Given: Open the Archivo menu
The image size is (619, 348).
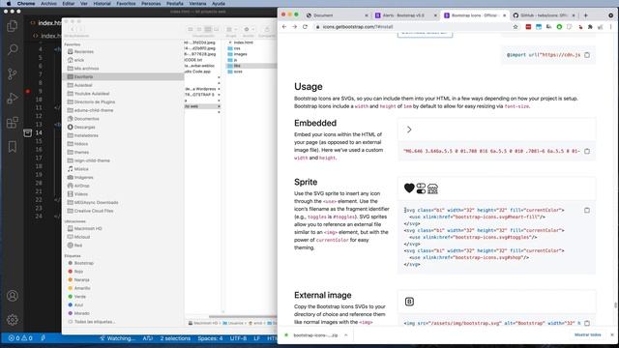Looking at the screenshot, I should [48, 4].
